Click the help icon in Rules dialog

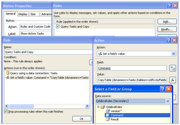169,5
